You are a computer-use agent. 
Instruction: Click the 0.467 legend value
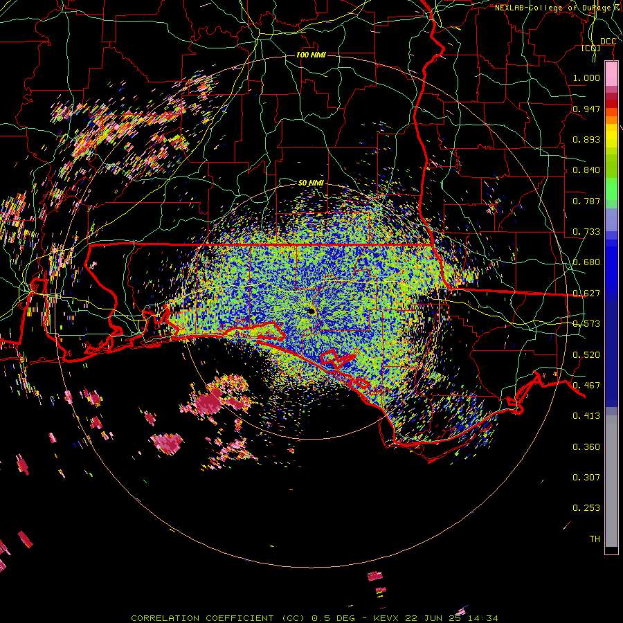pos(586,386)
